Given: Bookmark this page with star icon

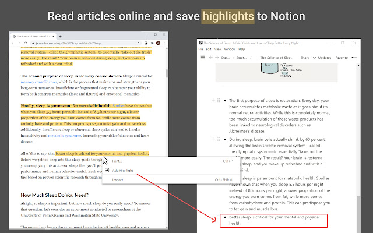Looking at the screenshot, I should pyautogui.click(x=139, y=43).
